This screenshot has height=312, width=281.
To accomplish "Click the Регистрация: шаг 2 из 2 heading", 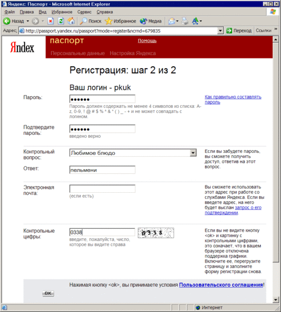I will [x=123, y=70].
